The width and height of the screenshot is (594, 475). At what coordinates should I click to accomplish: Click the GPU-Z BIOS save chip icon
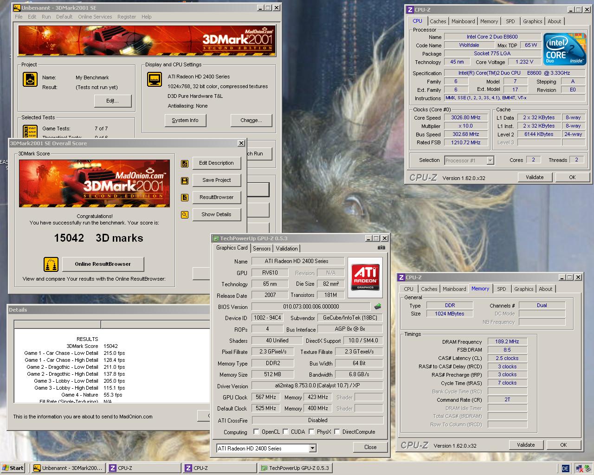pos(378,307)
